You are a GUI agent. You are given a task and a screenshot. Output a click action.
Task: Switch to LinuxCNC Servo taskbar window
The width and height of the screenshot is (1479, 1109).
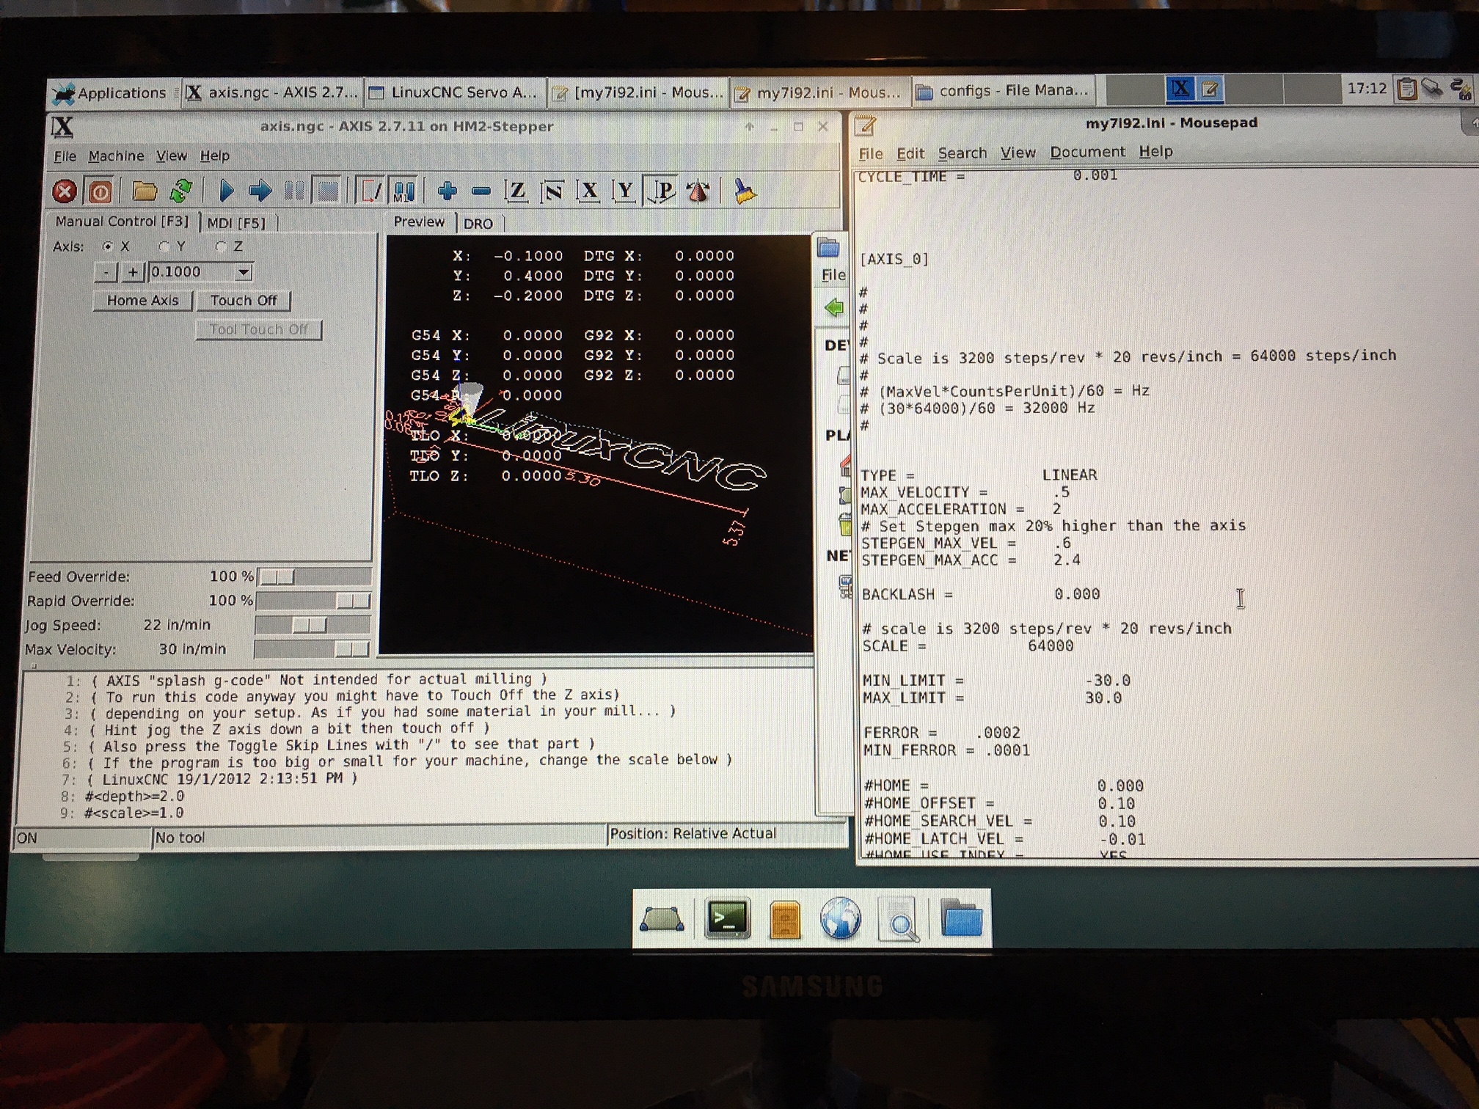[456, 92]
